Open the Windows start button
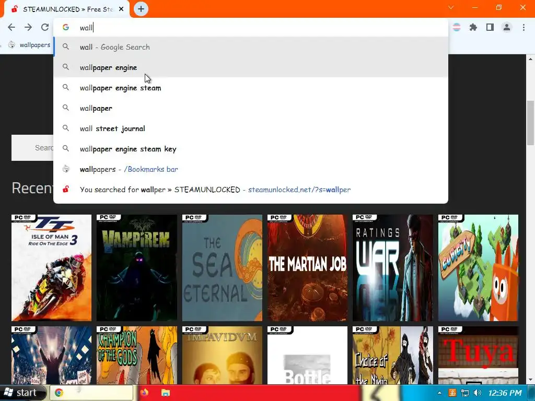The width and height of the screenshot is (535, 401). [22, 393]
